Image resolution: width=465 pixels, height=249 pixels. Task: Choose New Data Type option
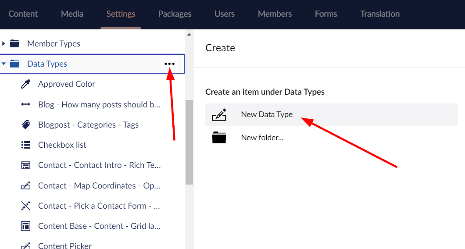331,115
